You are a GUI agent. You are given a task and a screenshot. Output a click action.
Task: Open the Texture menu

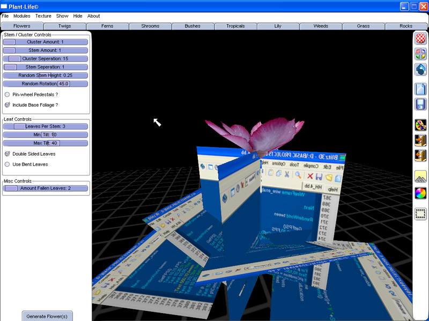(43, 16)
